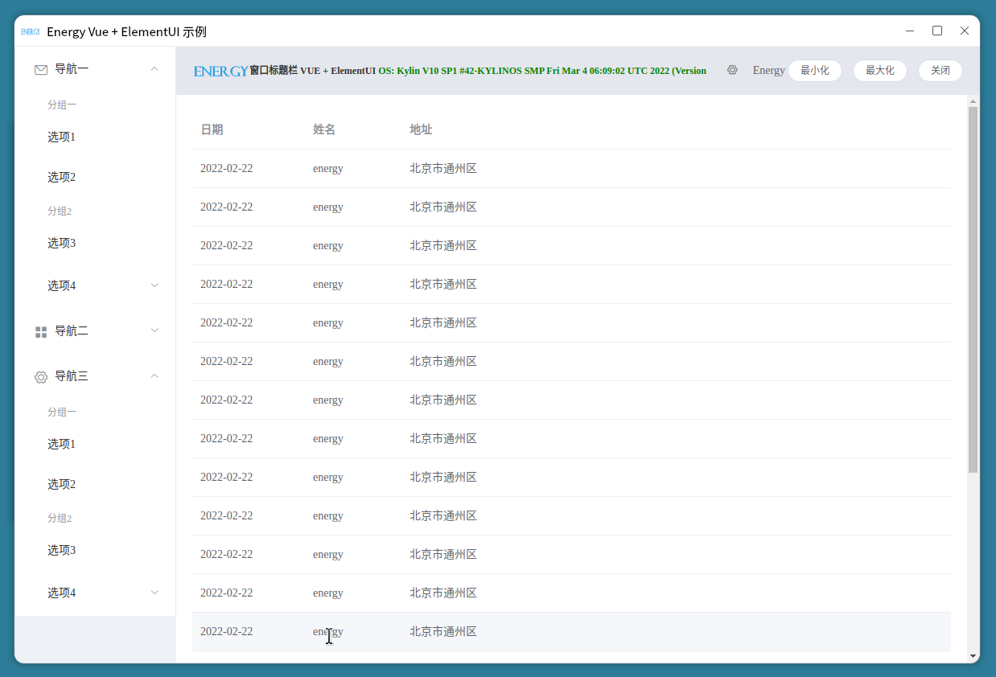996x677 pixels.
Task: Click the Energy label in header
Action: point(768,71)
